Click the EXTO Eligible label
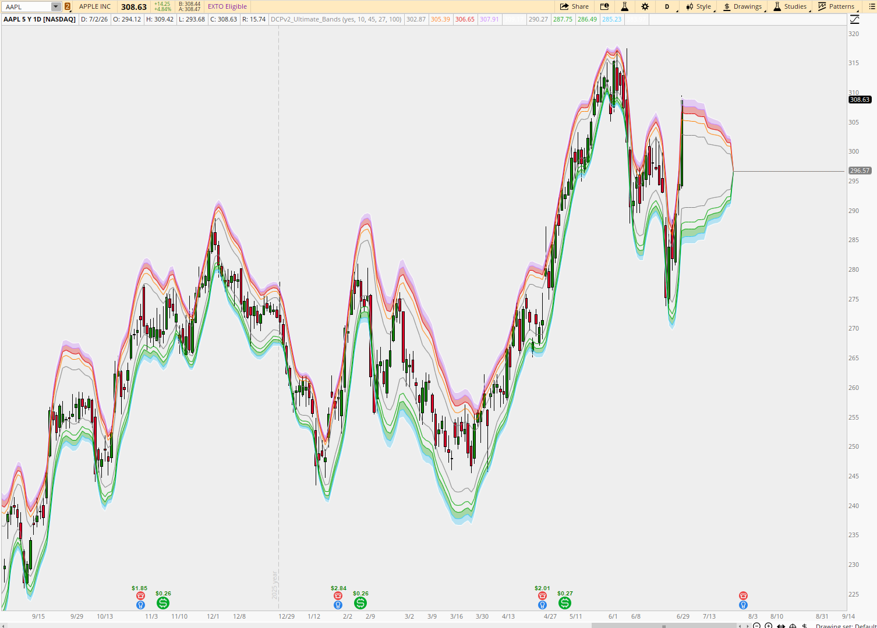 (x=227, y=6)
